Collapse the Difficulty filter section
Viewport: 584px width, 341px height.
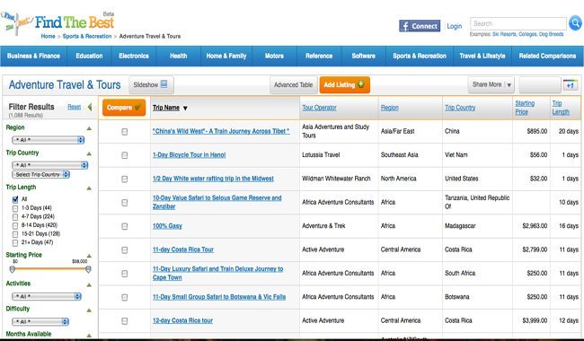pos(89,310)
